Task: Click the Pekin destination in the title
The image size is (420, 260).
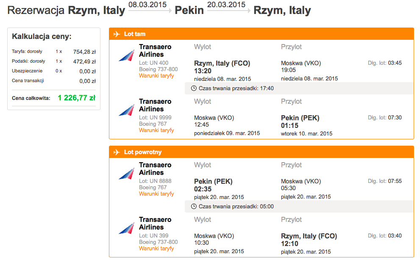Action: coord(189,11)
